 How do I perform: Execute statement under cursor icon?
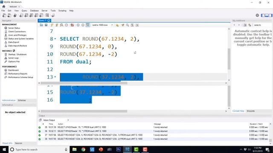click(57, 25)
